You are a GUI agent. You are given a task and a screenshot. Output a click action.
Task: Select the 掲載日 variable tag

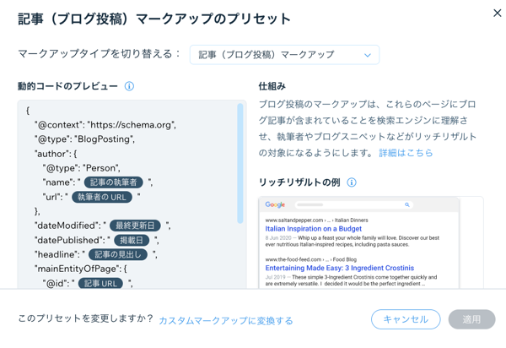132,240
